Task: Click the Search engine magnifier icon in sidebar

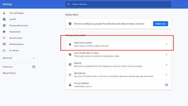Action: [x=4, y=38]
